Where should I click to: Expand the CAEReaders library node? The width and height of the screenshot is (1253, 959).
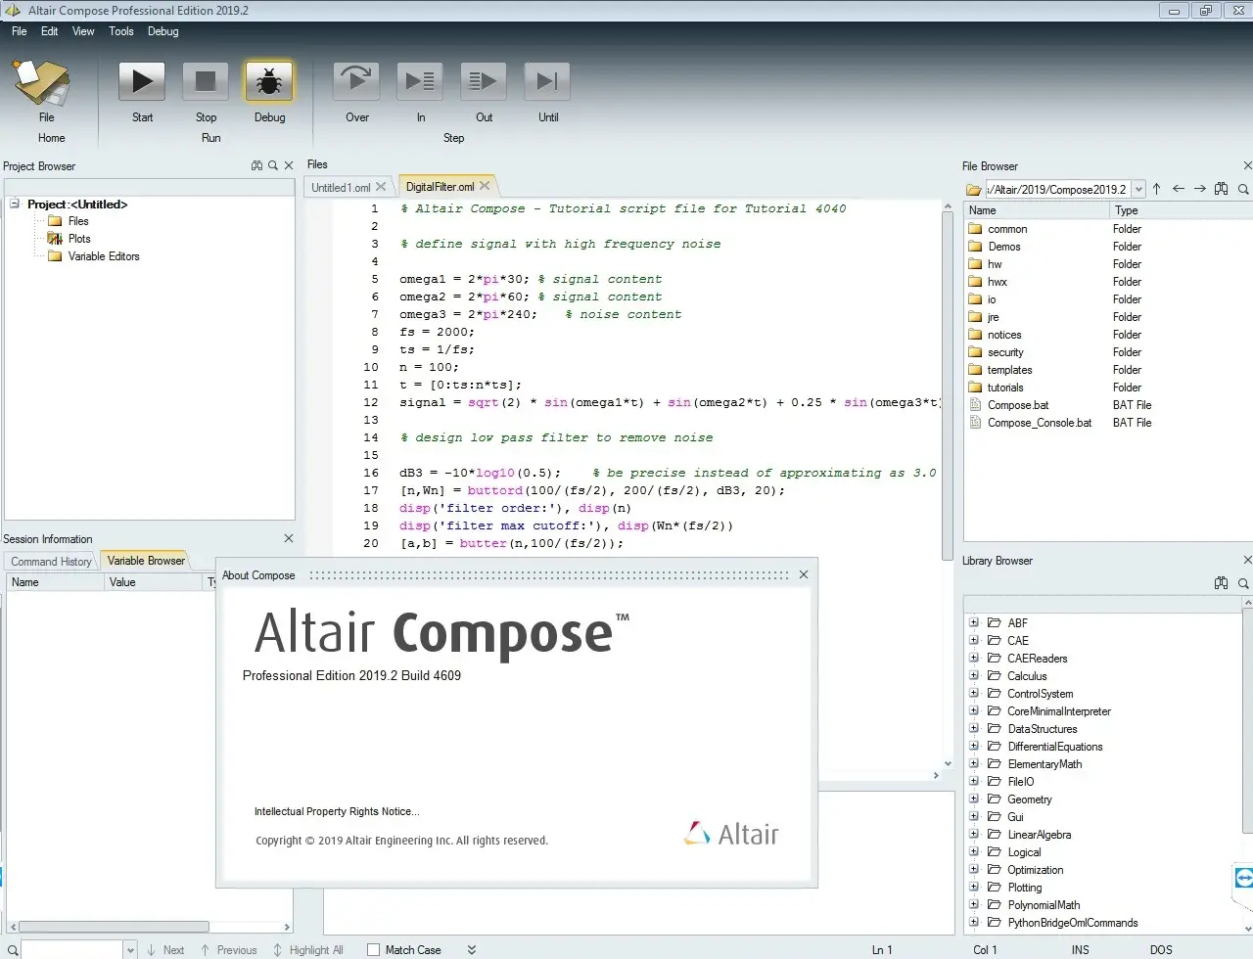[973, 658]
